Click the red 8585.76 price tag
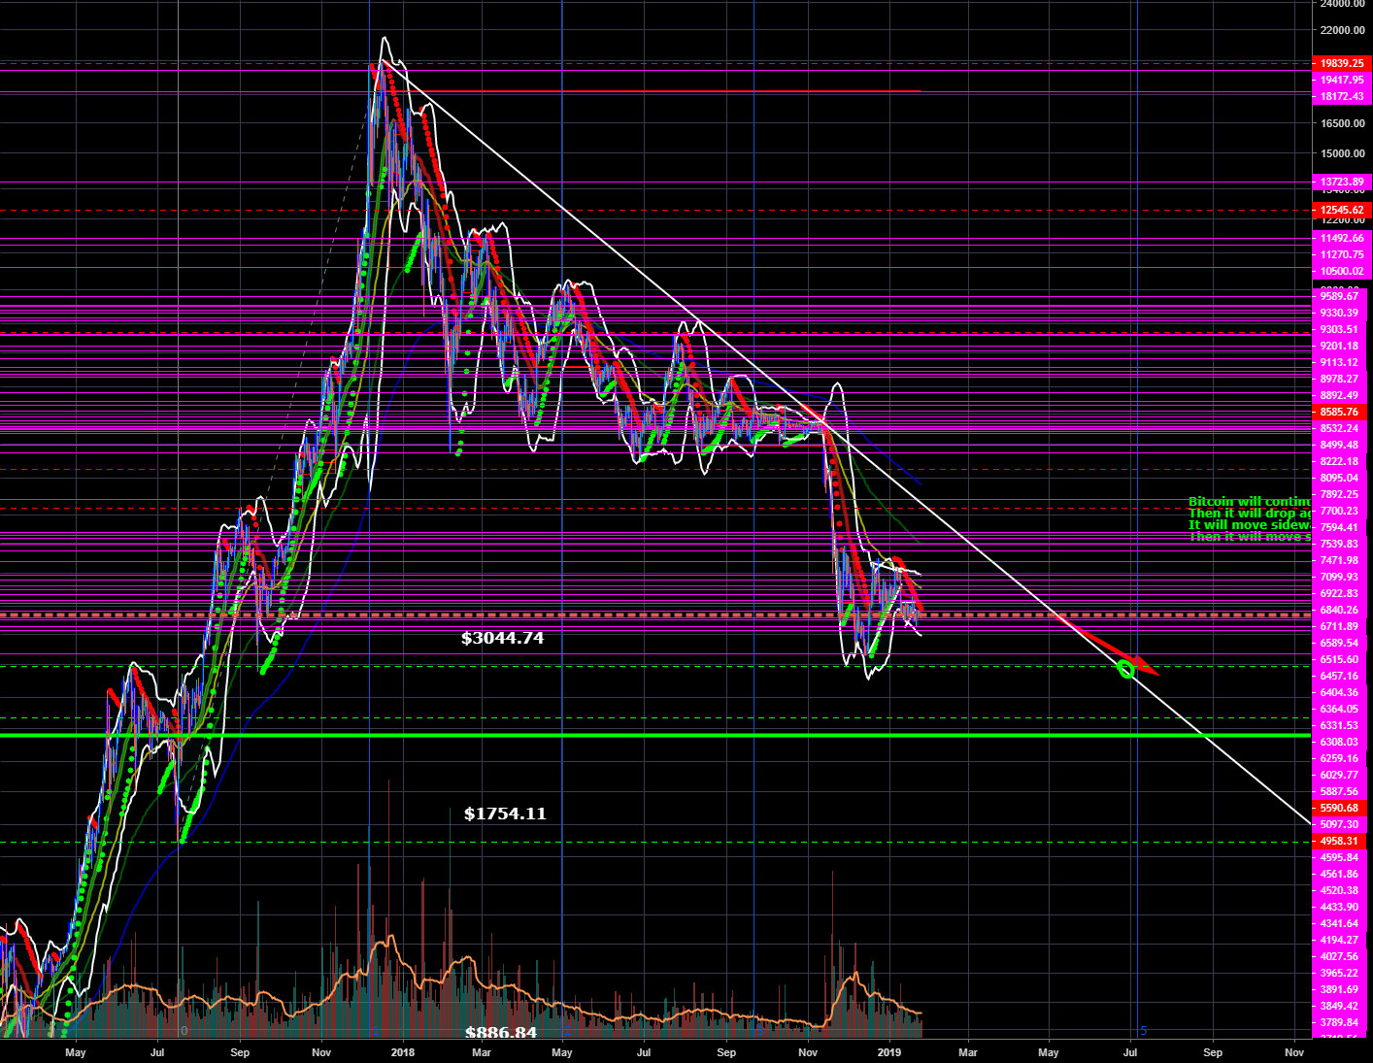This screenshot has height=1063, width=1373. (1339, 412)
